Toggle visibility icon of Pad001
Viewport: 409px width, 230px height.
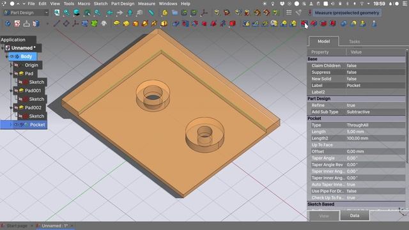pos(16,91)
